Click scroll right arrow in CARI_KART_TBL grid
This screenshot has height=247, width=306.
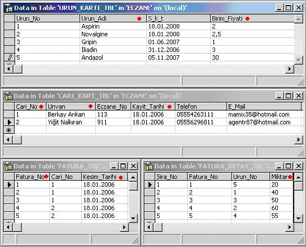click(298, 140)
